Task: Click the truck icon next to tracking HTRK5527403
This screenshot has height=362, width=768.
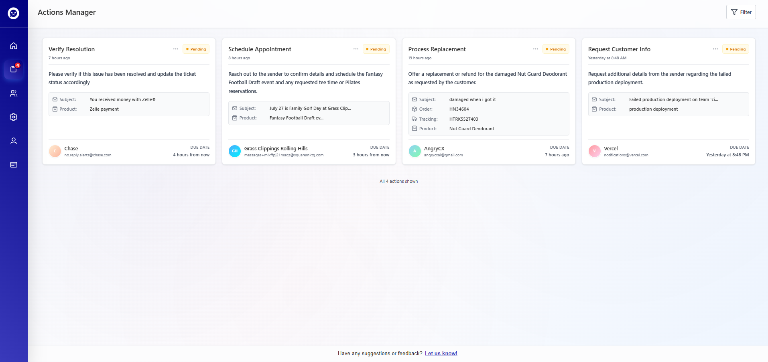Action: pos(414,119)
